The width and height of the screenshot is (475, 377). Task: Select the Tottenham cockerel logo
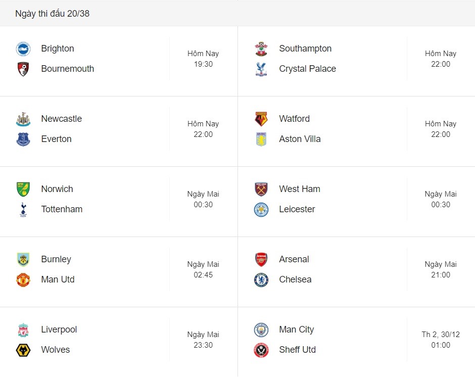23,210
